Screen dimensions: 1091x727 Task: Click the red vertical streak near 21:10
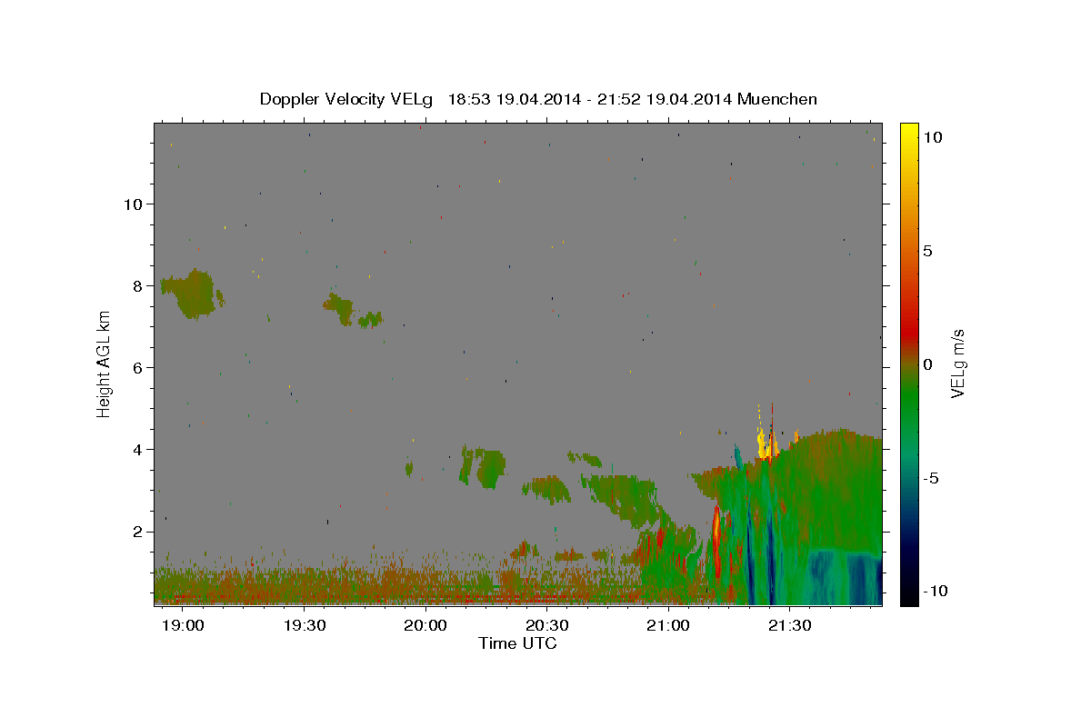pyautogui.click(x=716, y=541)
